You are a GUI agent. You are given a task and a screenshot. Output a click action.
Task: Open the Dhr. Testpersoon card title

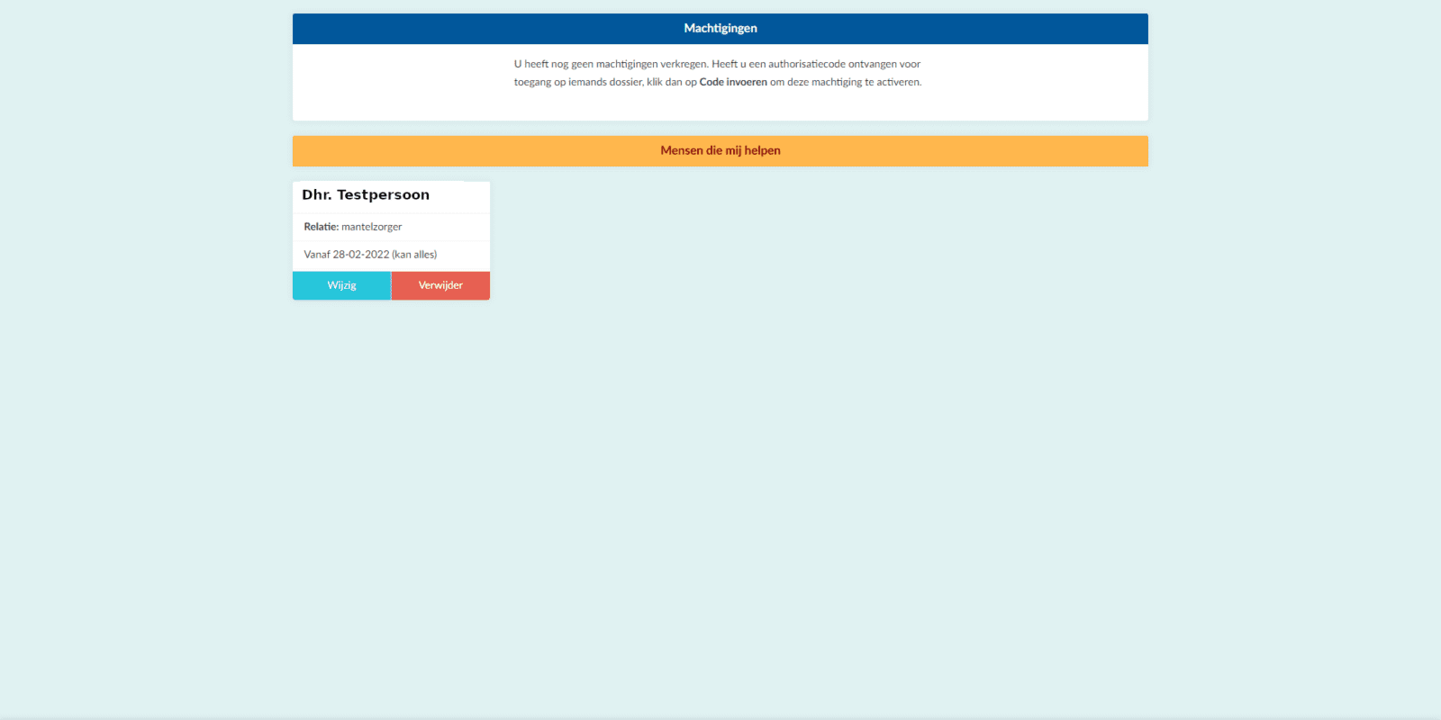(x=366, y=195)
